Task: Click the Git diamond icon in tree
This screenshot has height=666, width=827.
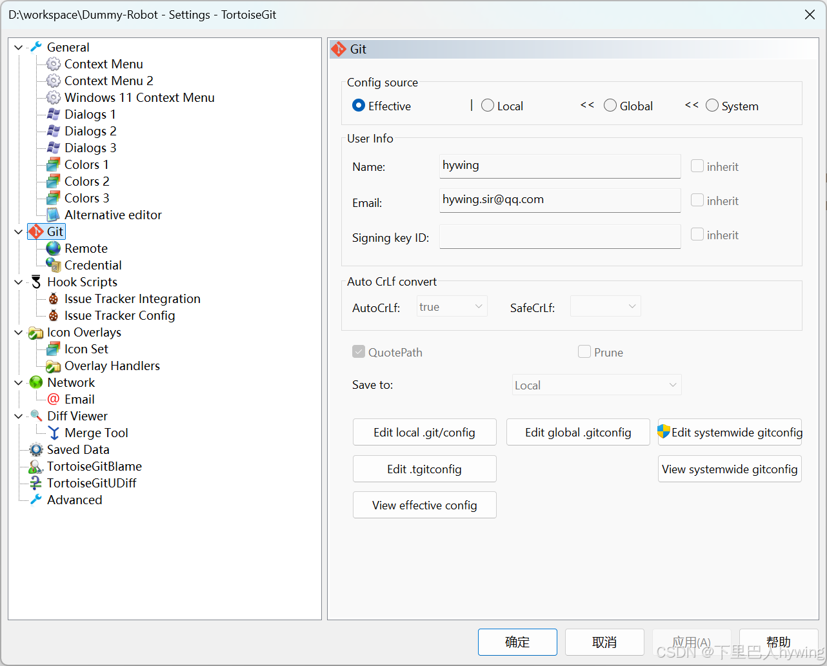Action: (x=36, y=231)
